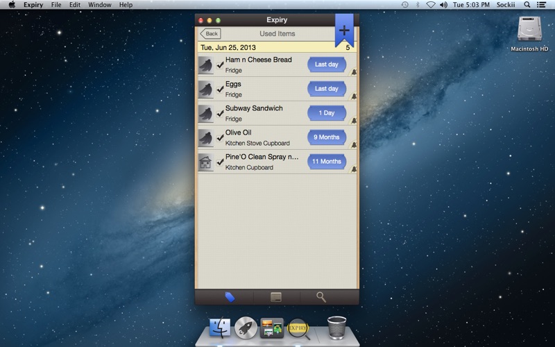Uncheck the Pine'O Clean Spray checkmark
Image resolution: width=555 pixels, height=347 pixels.
click(220, 162)
